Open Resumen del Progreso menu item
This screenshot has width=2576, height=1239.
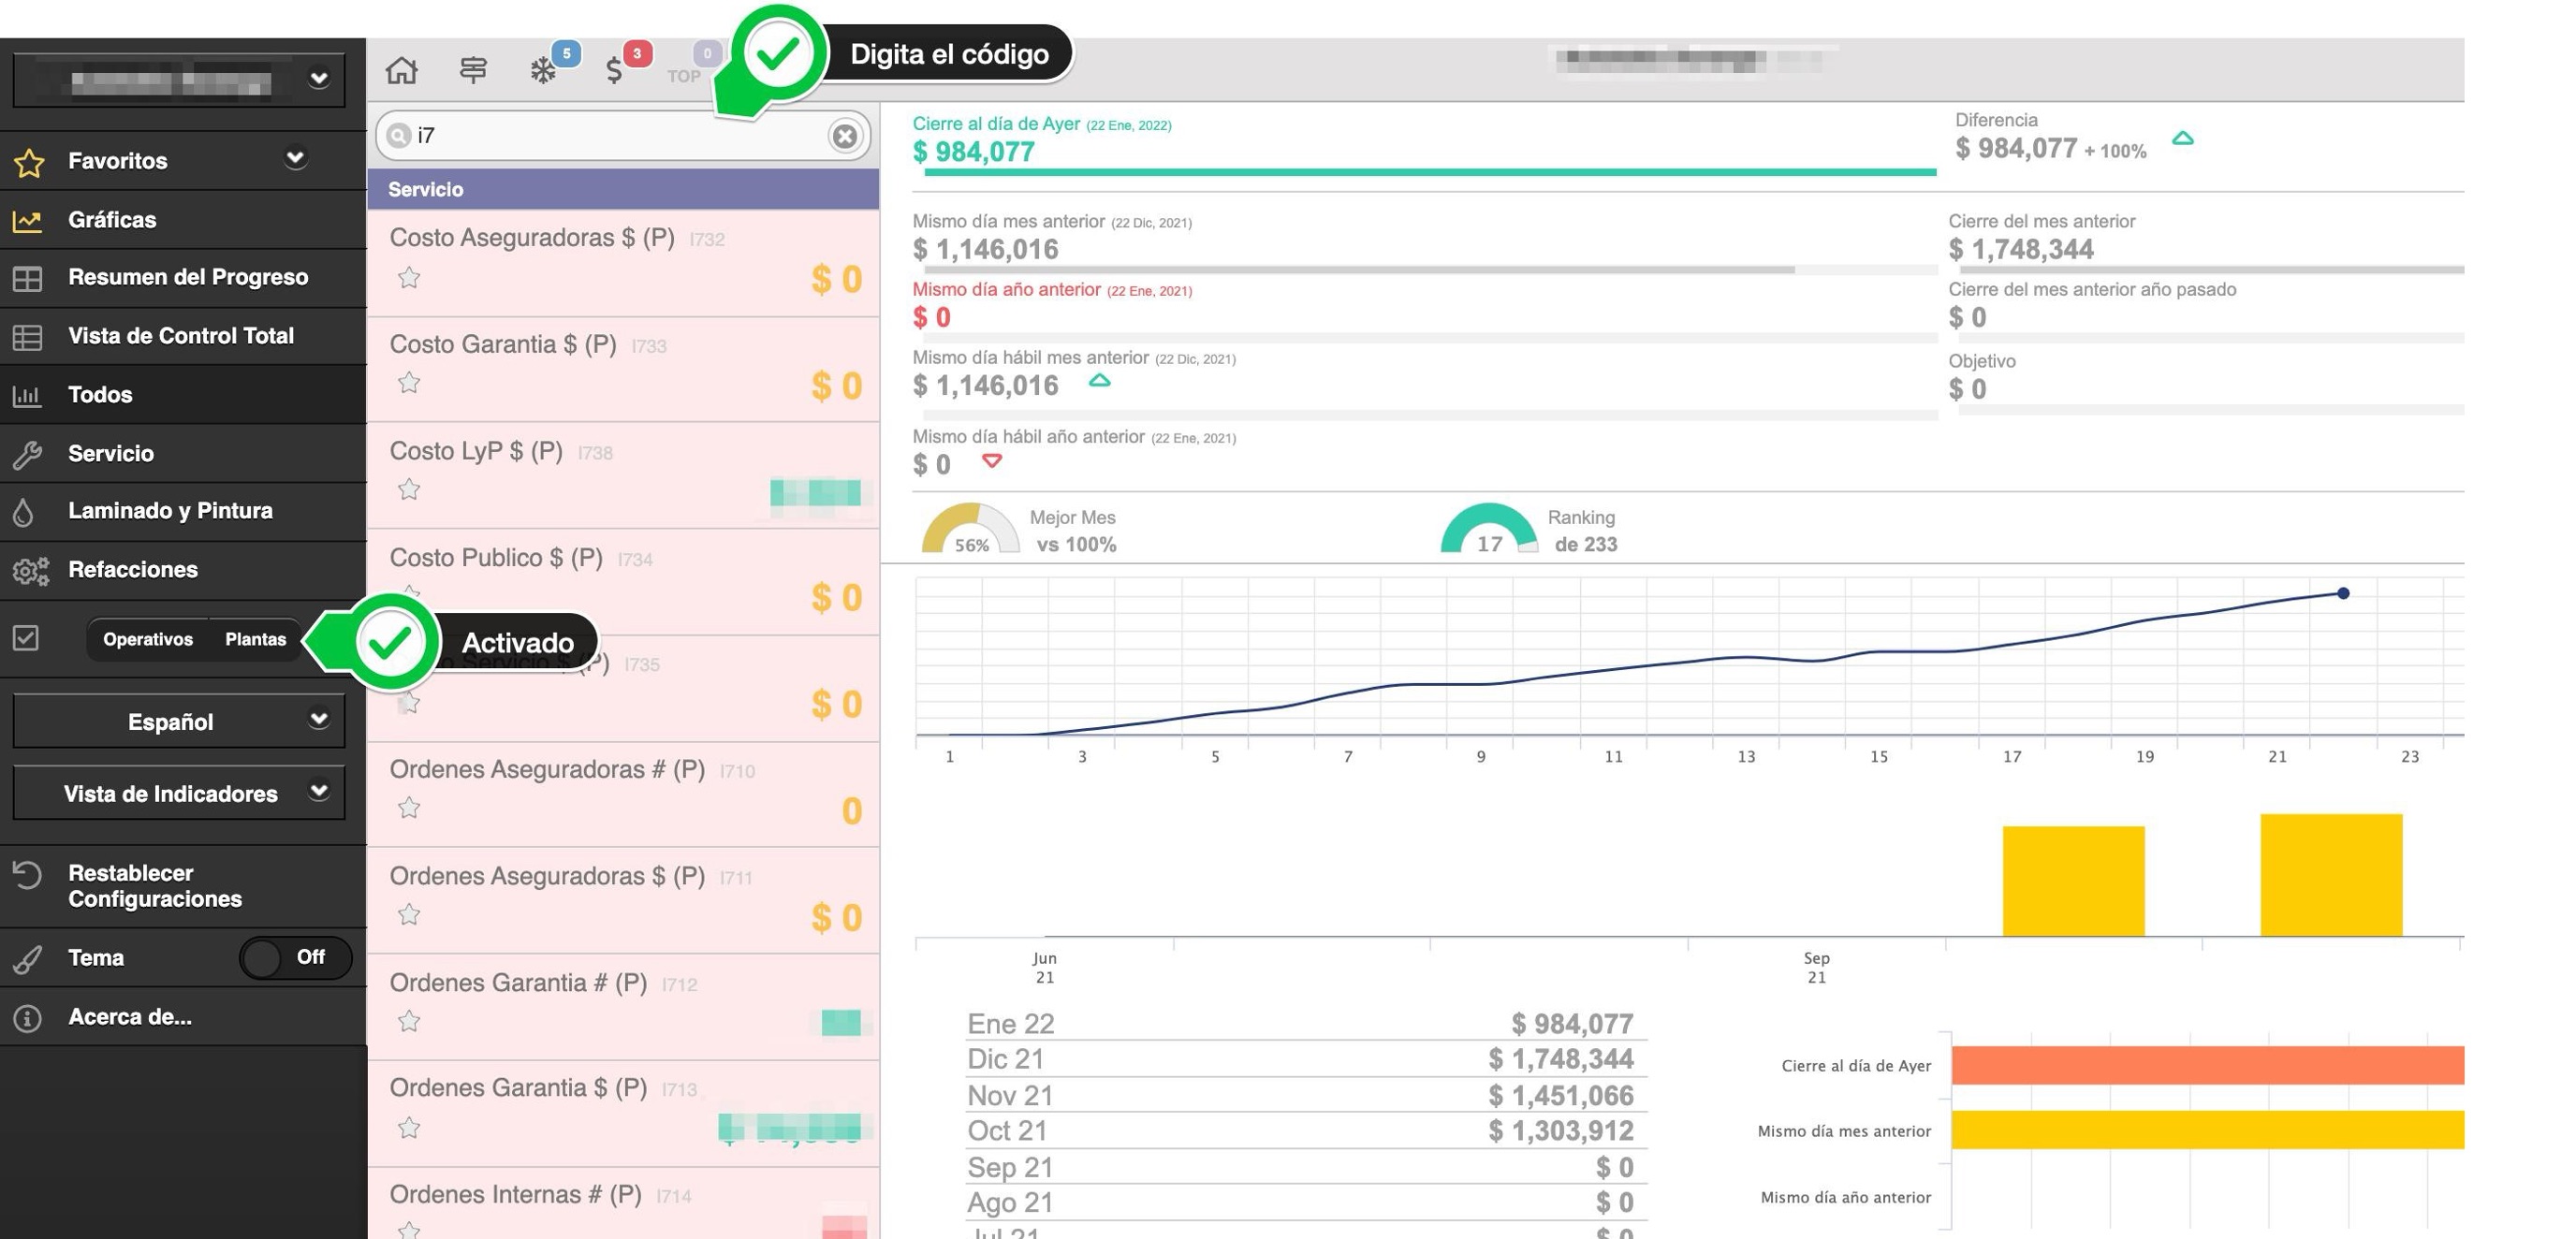[x=183, y=278]
